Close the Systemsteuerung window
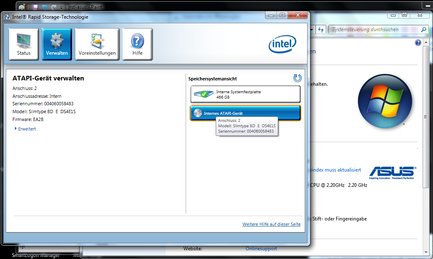 (420, 15)
